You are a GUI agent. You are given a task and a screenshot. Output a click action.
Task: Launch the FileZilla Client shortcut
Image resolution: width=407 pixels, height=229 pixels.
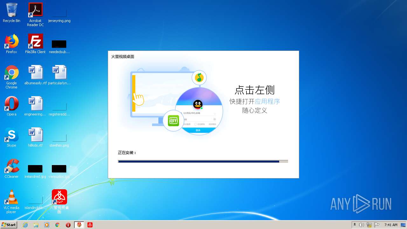pyautogui.click(x=35, y=44)
